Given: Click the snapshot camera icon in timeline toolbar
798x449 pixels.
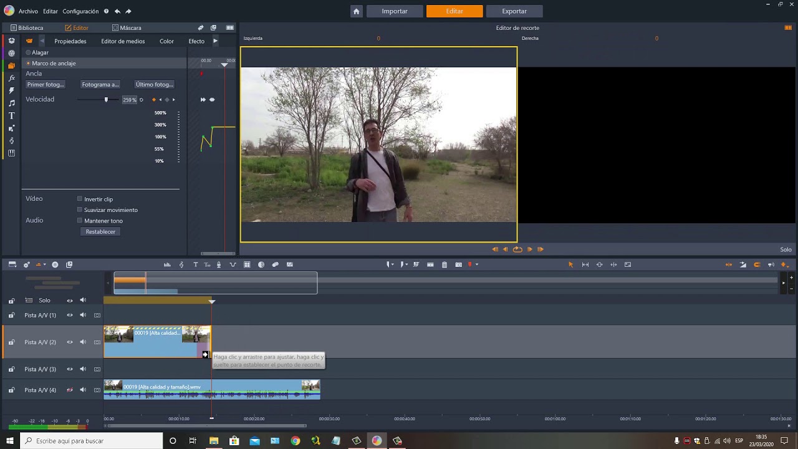Looking at the screenshot, I should coord(459,264).
